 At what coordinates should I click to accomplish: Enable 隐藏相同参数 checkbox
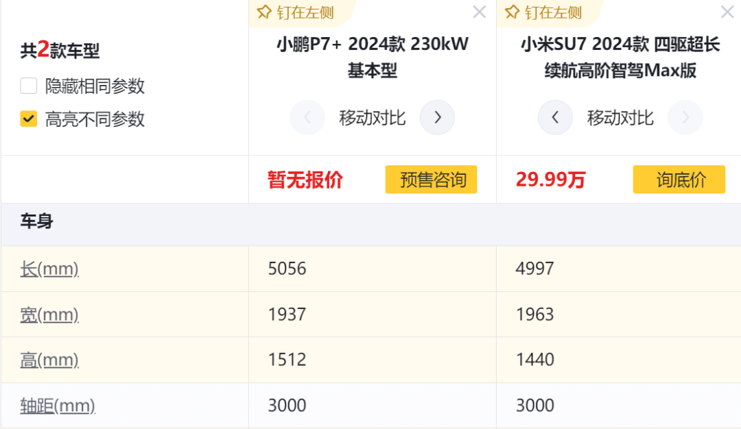point(29,86)
